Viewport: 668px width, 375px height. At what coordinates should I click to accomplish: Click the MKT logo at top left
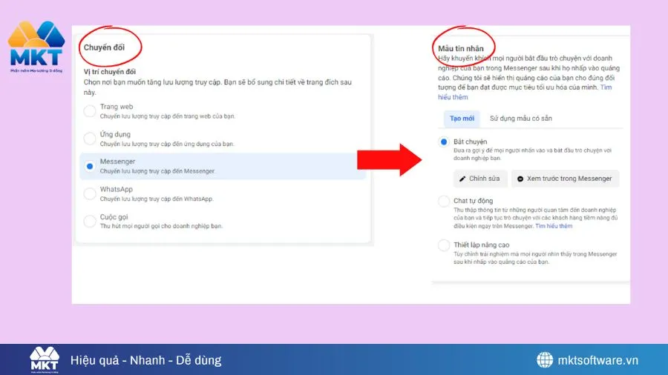coord(36,47)
